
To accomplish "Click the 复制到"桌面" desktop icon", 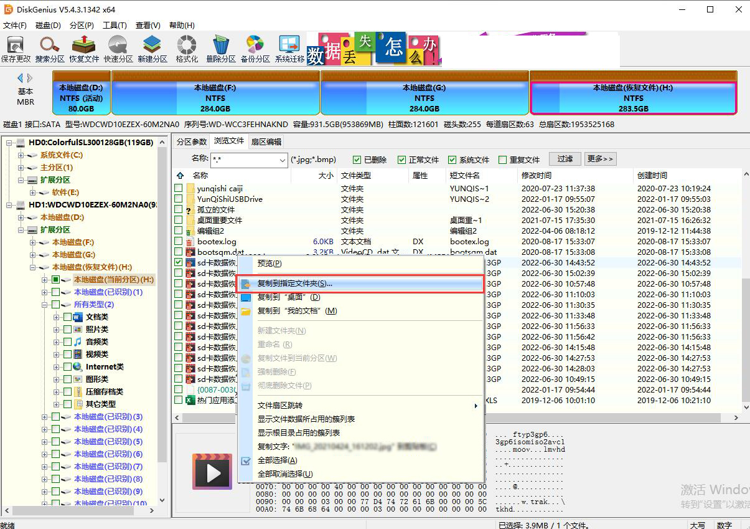I will (246, 298).
